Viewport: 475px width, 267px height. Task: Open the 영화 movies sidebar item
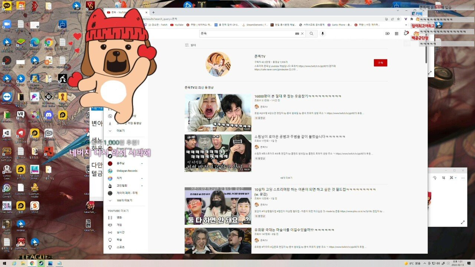tap(119, 217)
